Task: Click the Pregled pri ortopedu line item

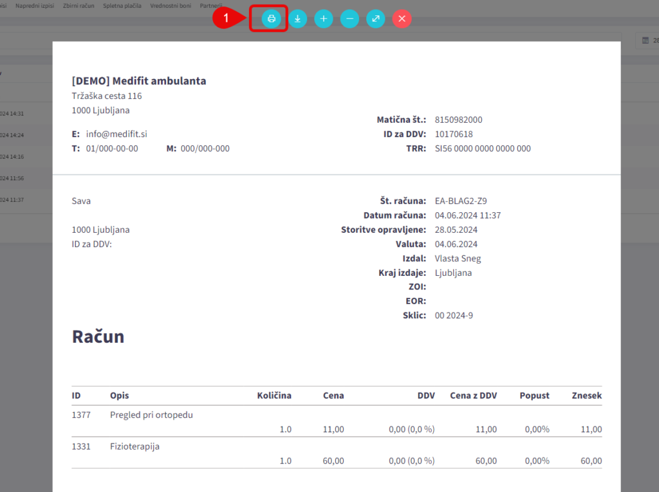Action: [x=151, y=415]
